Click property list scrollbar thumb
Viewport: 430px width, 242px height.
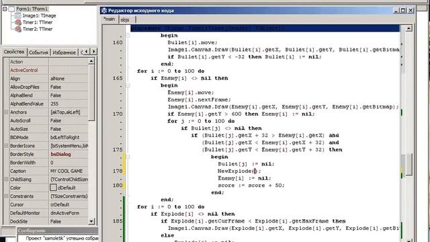tap(91, 93)
